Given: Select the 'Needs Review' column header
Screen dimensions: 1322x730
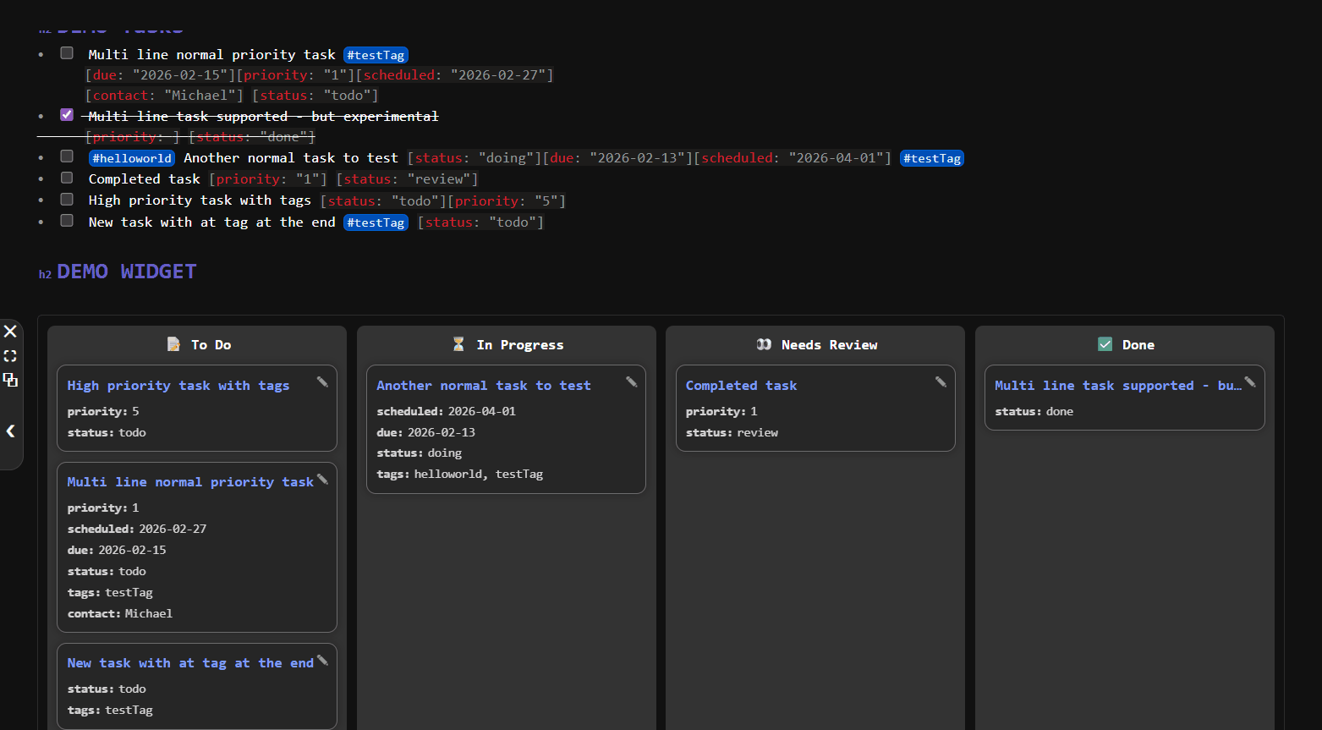Looking at the screenshot, I should click(829, 345).
